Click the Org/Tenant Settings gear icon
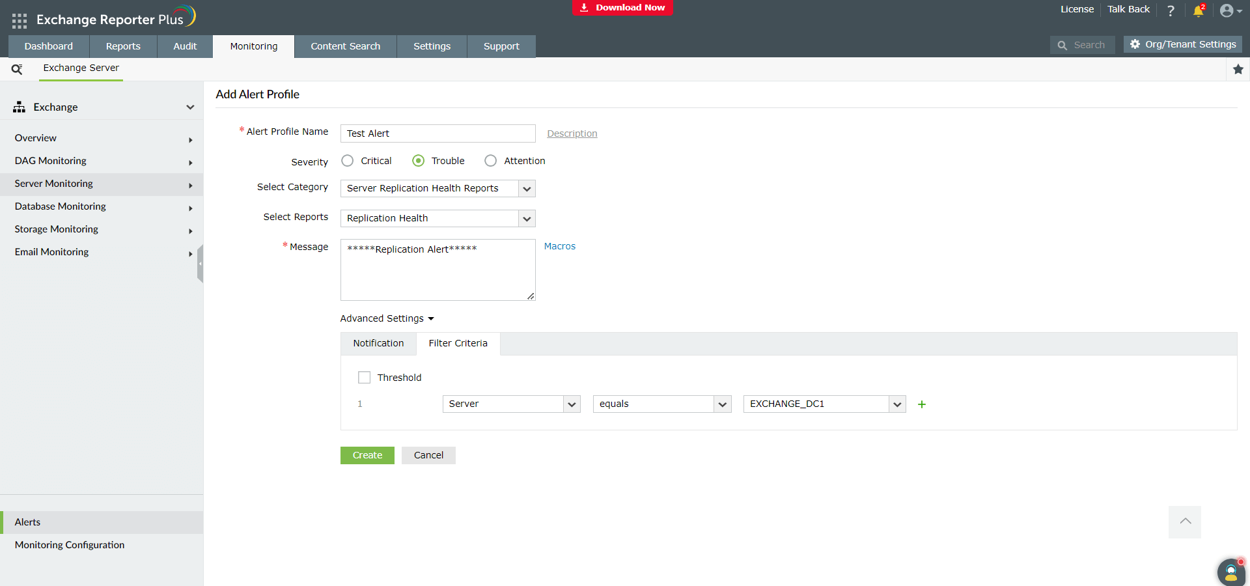 [1135, 44]
